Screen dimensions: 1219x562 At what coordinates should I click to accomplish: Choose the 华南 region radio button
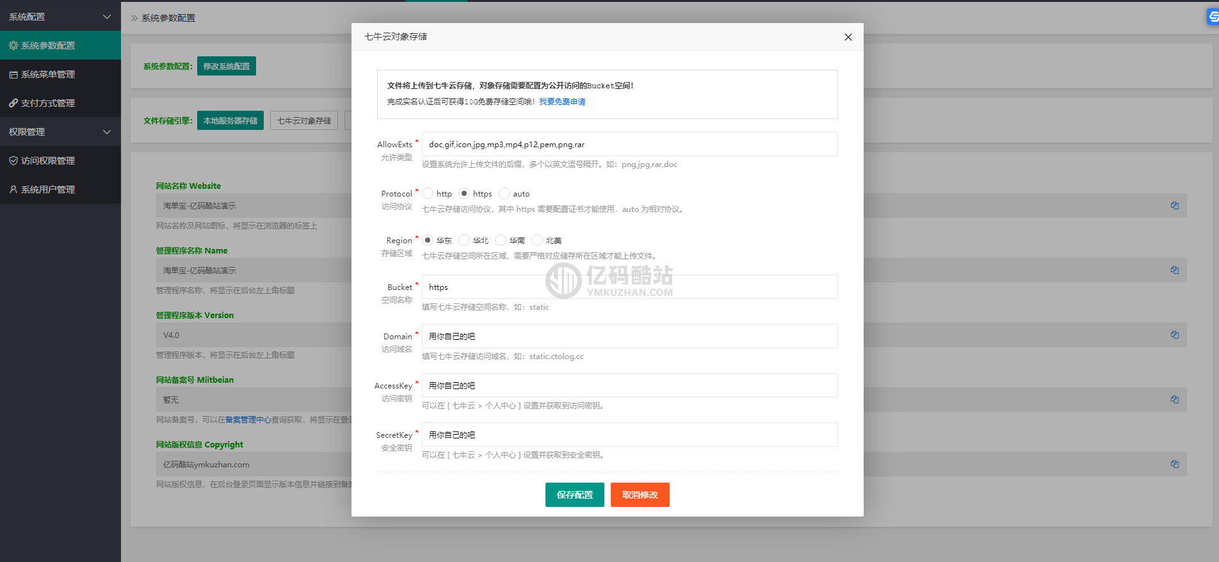coord(501,240)
